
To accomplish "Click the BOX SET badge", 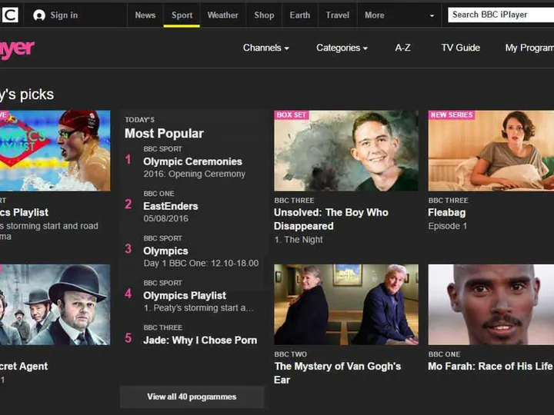I will click(x=291, y=115).
